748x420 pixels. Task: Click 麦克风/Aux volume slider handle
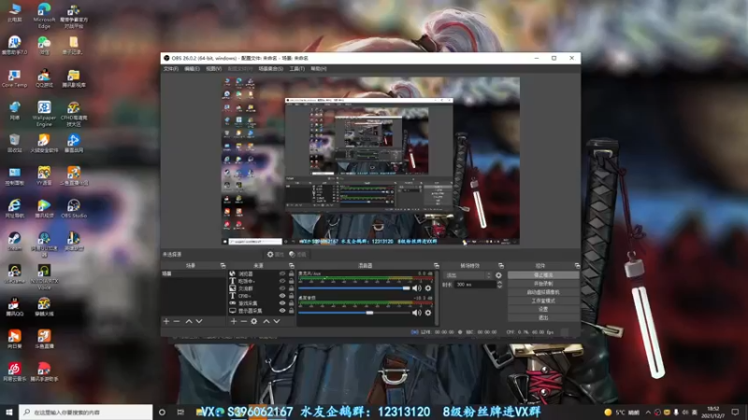click(x=406, y=288)
